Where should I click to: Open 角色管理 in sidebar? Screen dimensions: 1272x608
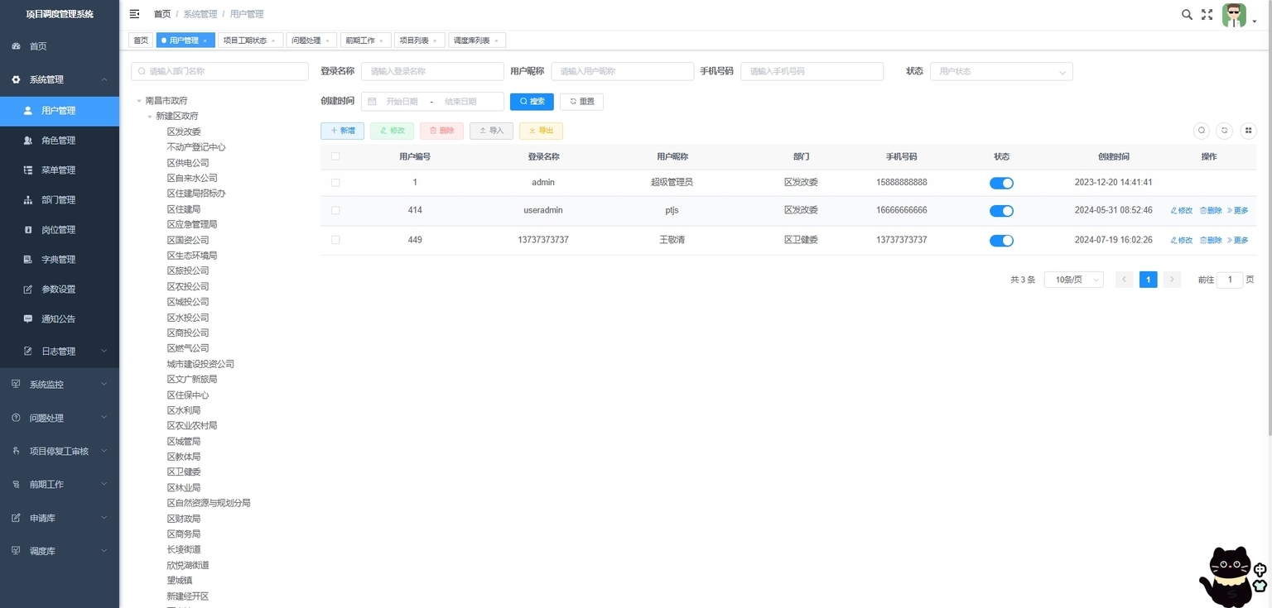[x=60, y=141]
